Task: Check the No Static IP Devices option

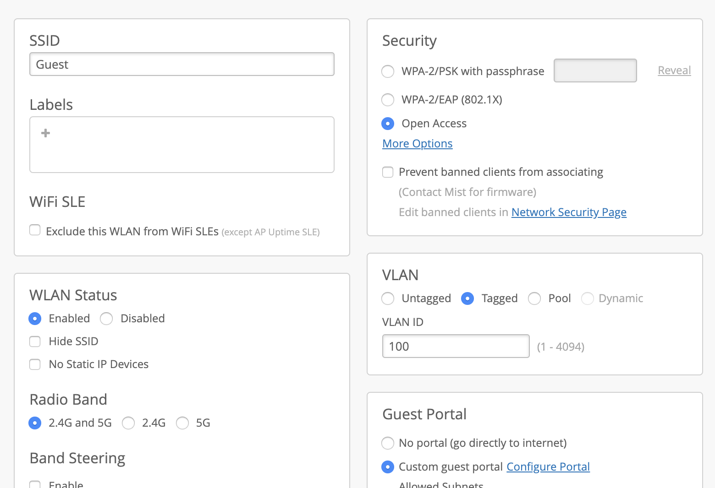Action: click(35, 364)
